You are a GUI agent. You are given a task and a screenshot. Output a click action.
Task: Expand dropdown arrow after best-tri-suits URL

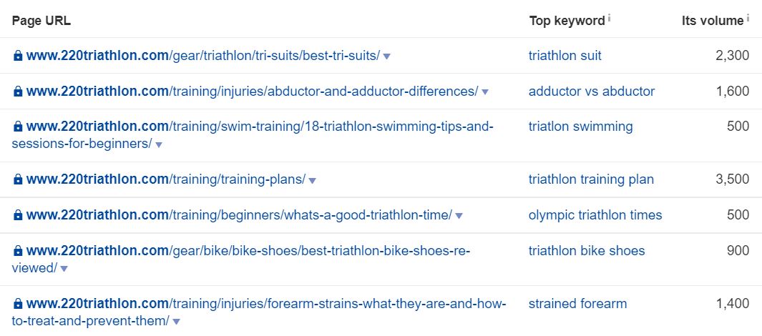click(387, 56)
